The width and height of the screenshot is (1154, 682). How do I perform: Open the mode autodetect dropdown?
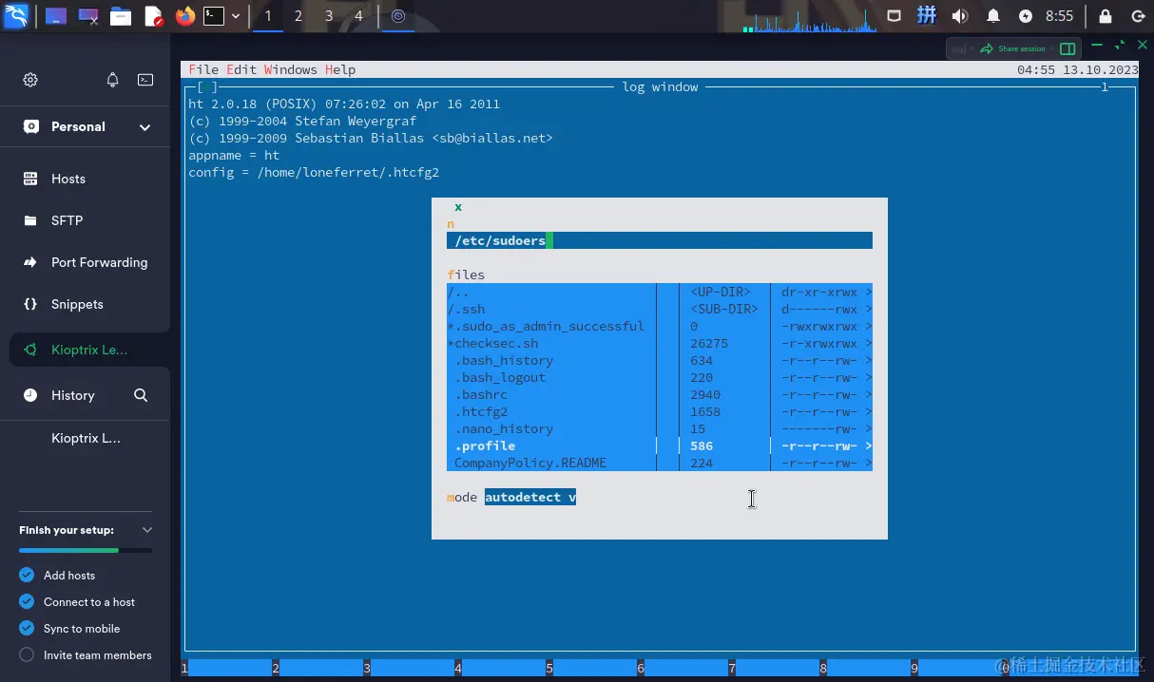coord(529,497)
